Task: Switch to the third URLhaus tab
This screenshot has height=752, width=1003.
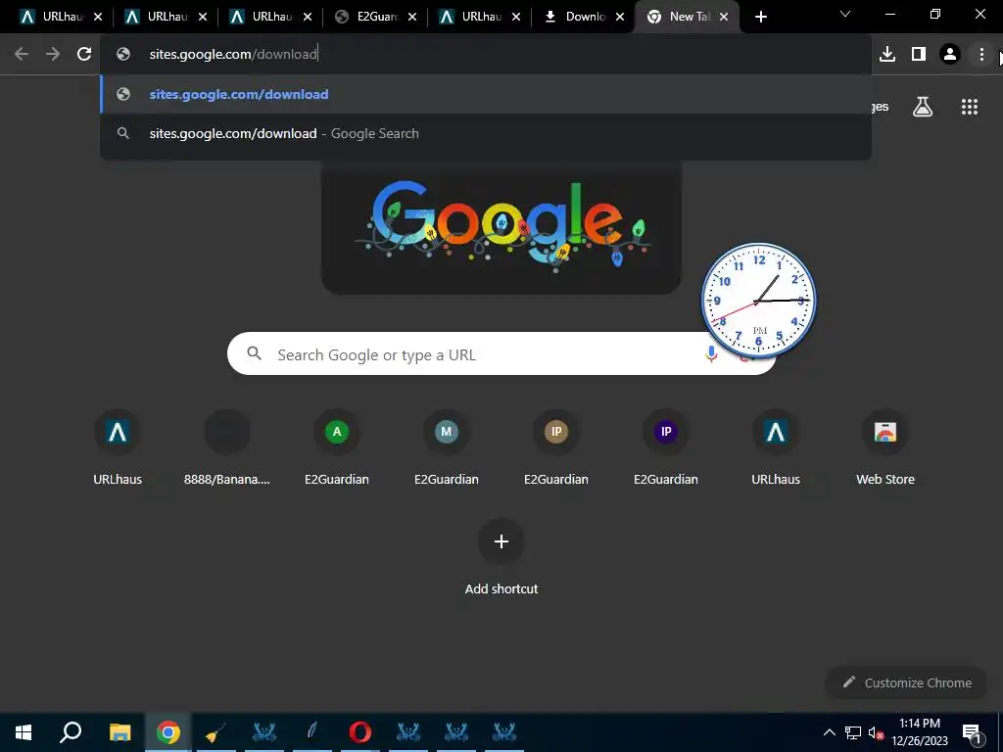Action: (x=264, y=17)
